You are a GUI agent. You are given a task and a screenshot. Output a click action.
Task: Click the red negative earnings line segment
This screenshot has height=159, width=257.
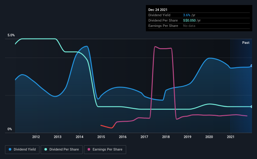click(x=106, y=126)
